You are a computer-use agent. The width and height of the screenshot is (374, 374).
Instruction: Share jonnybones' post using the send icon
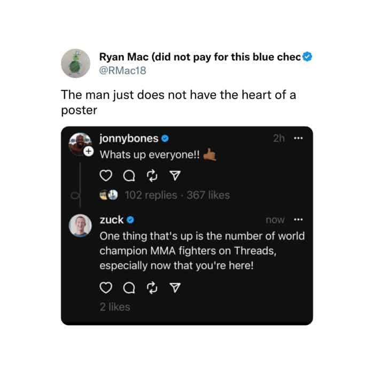[x=175, y=176]
